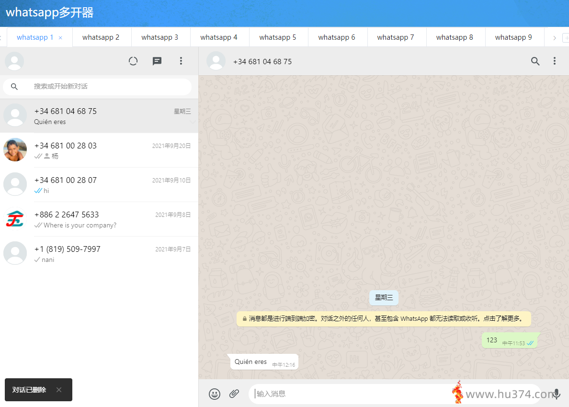
Task: Start a new chat via message icon
Action: 157,61
